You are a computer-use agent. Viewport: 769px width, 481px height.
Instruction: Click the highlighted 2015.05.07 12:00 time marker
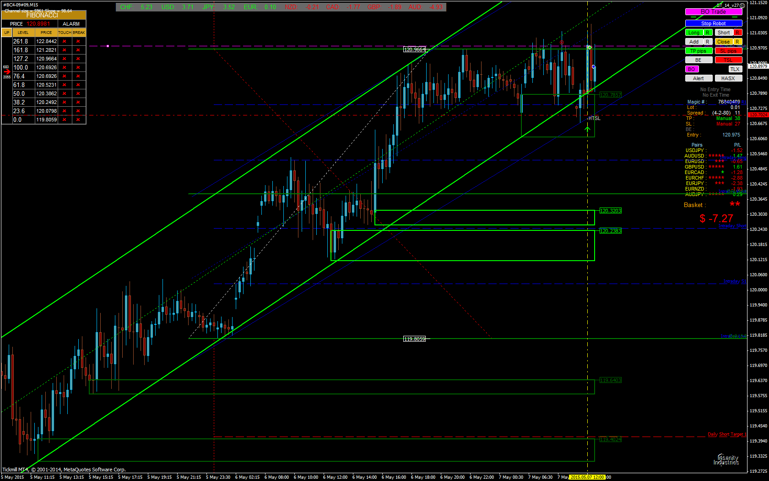point(587,477)
